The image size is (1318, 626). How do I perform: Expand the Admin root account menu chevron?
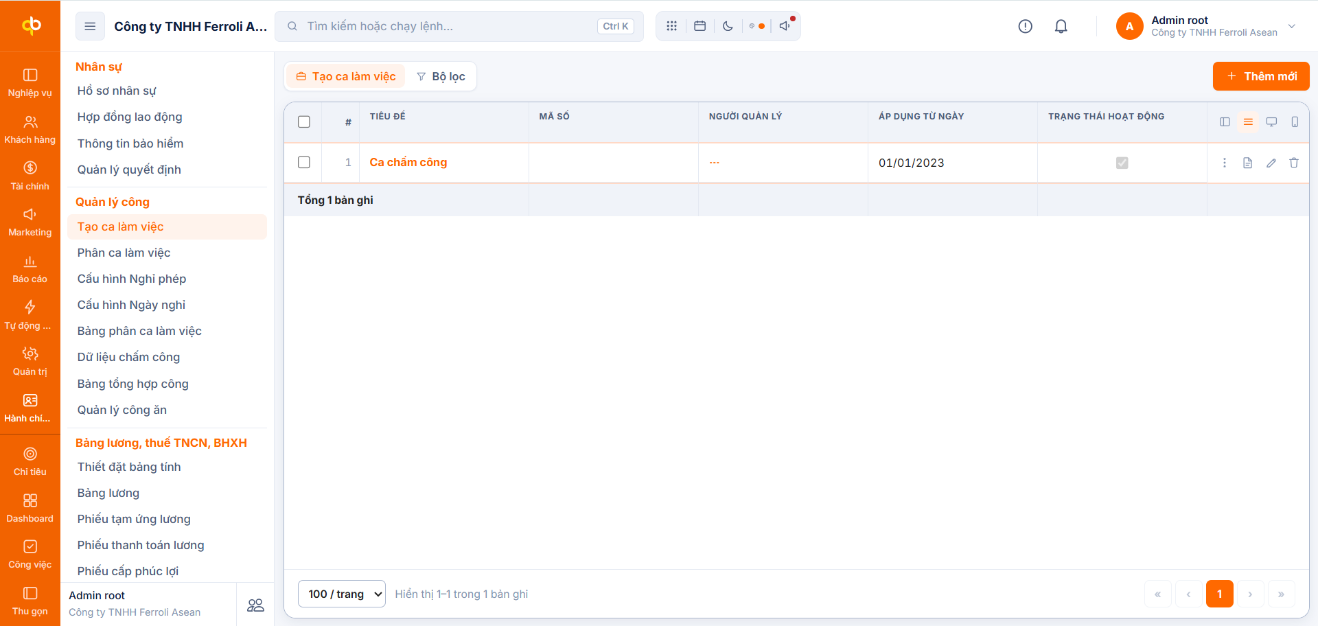pos(1291,26)
